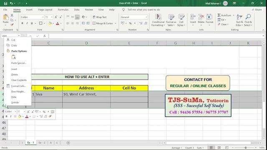
Task: Toggle Bold on the mini toolbar
Action: point(7,116)
